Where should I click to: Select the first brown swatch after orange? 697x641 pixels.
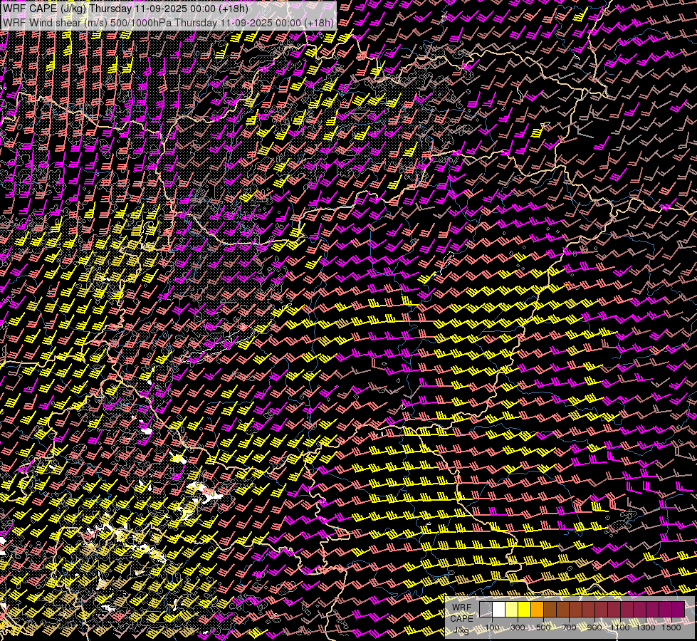pyautogui.click(x=550, y=610)
